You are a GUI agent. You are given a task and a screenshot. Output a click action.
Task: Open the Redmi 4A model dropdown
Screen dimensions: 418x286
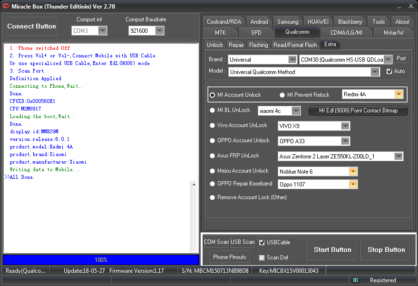(x=399, y=94)
